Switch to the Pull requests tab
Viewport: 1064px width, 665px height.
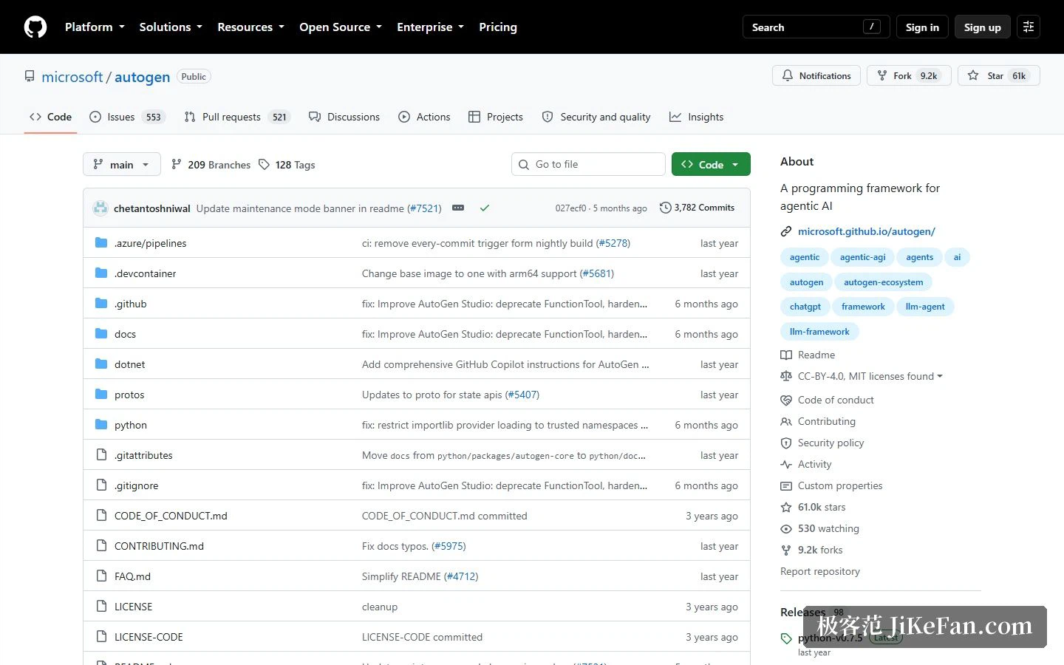click(x=237, y=117)
